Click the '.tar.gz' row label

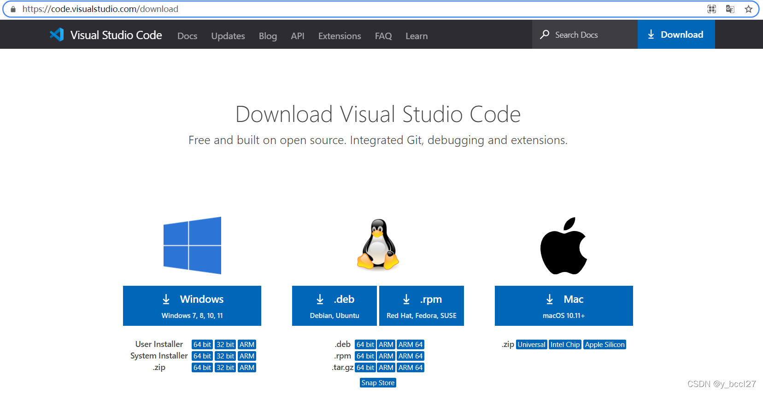tap(343, 367)
